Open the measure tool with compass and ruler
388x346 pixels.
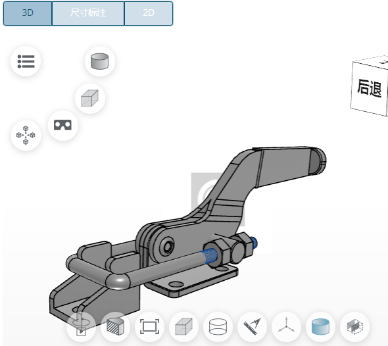[x=252, y=327]
